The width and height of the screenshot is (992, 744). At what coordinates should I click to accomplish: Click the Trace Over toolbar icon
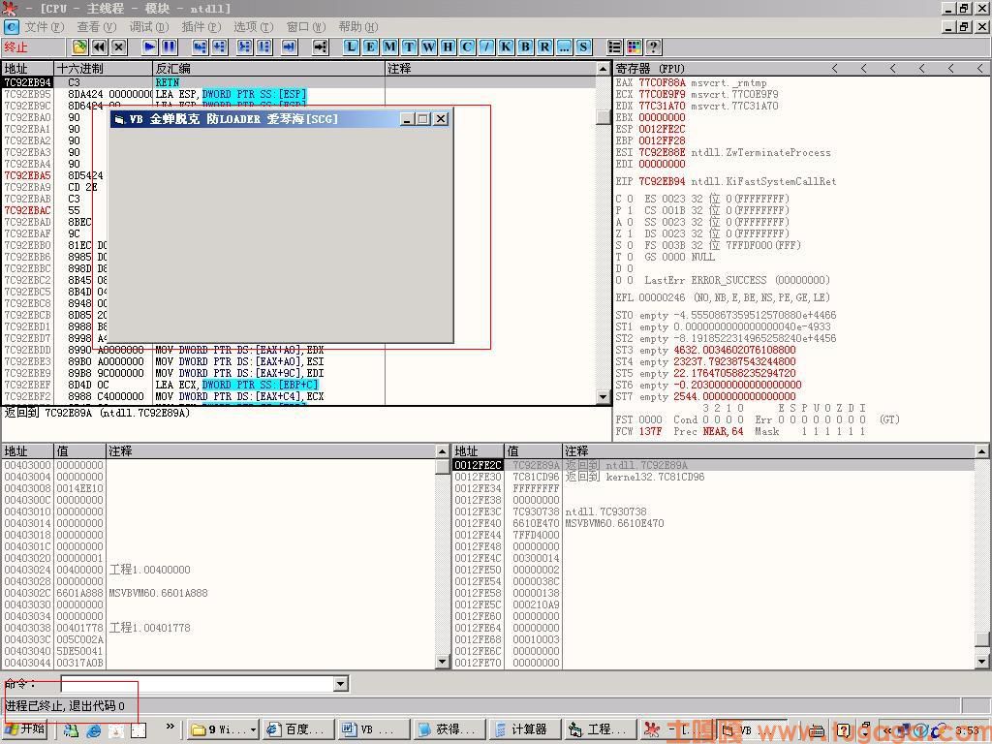[264, 46]
